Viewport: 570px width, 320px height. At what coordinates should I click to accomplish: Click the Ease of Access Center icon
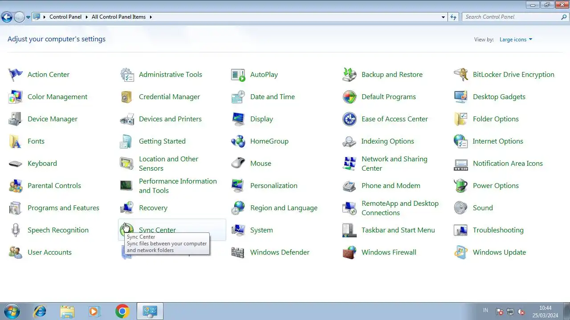click(350, 119)
